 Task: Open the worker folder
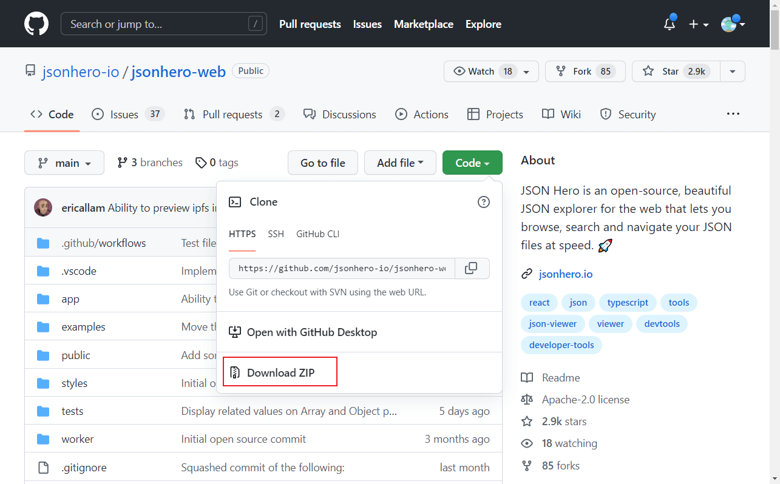coord(78,439)
